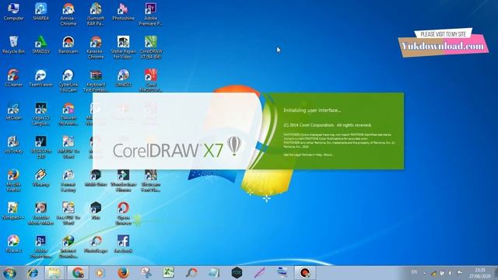
Task: Open the Computer desktop icon
Action: pyautogui.click(x=13, y=12)
